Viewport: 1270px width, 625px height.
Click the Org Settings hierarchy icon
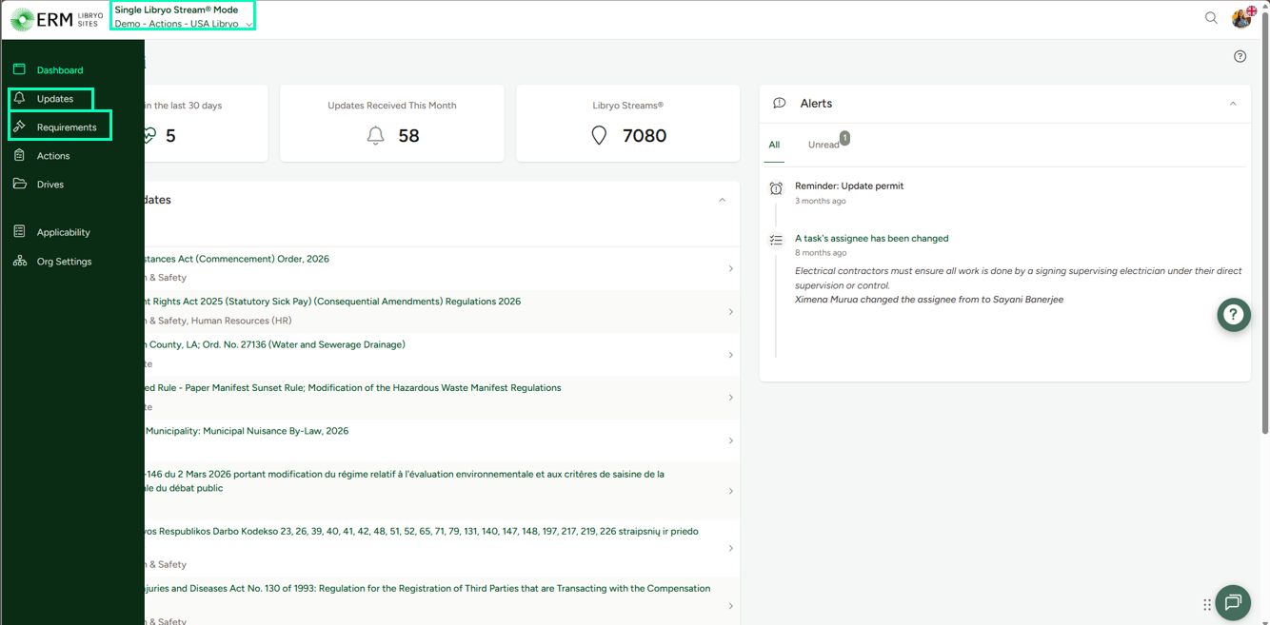tap(19, 261)
